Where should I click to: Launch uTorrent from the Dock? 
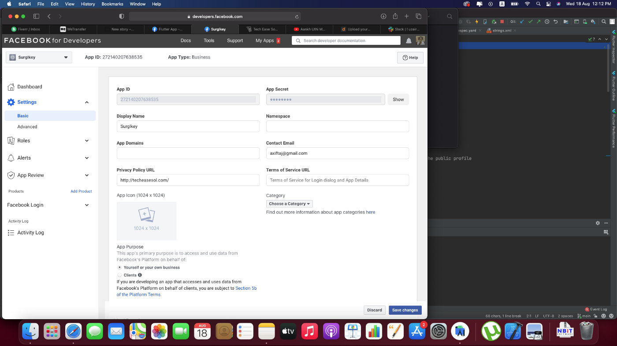[x=491, y=331]
